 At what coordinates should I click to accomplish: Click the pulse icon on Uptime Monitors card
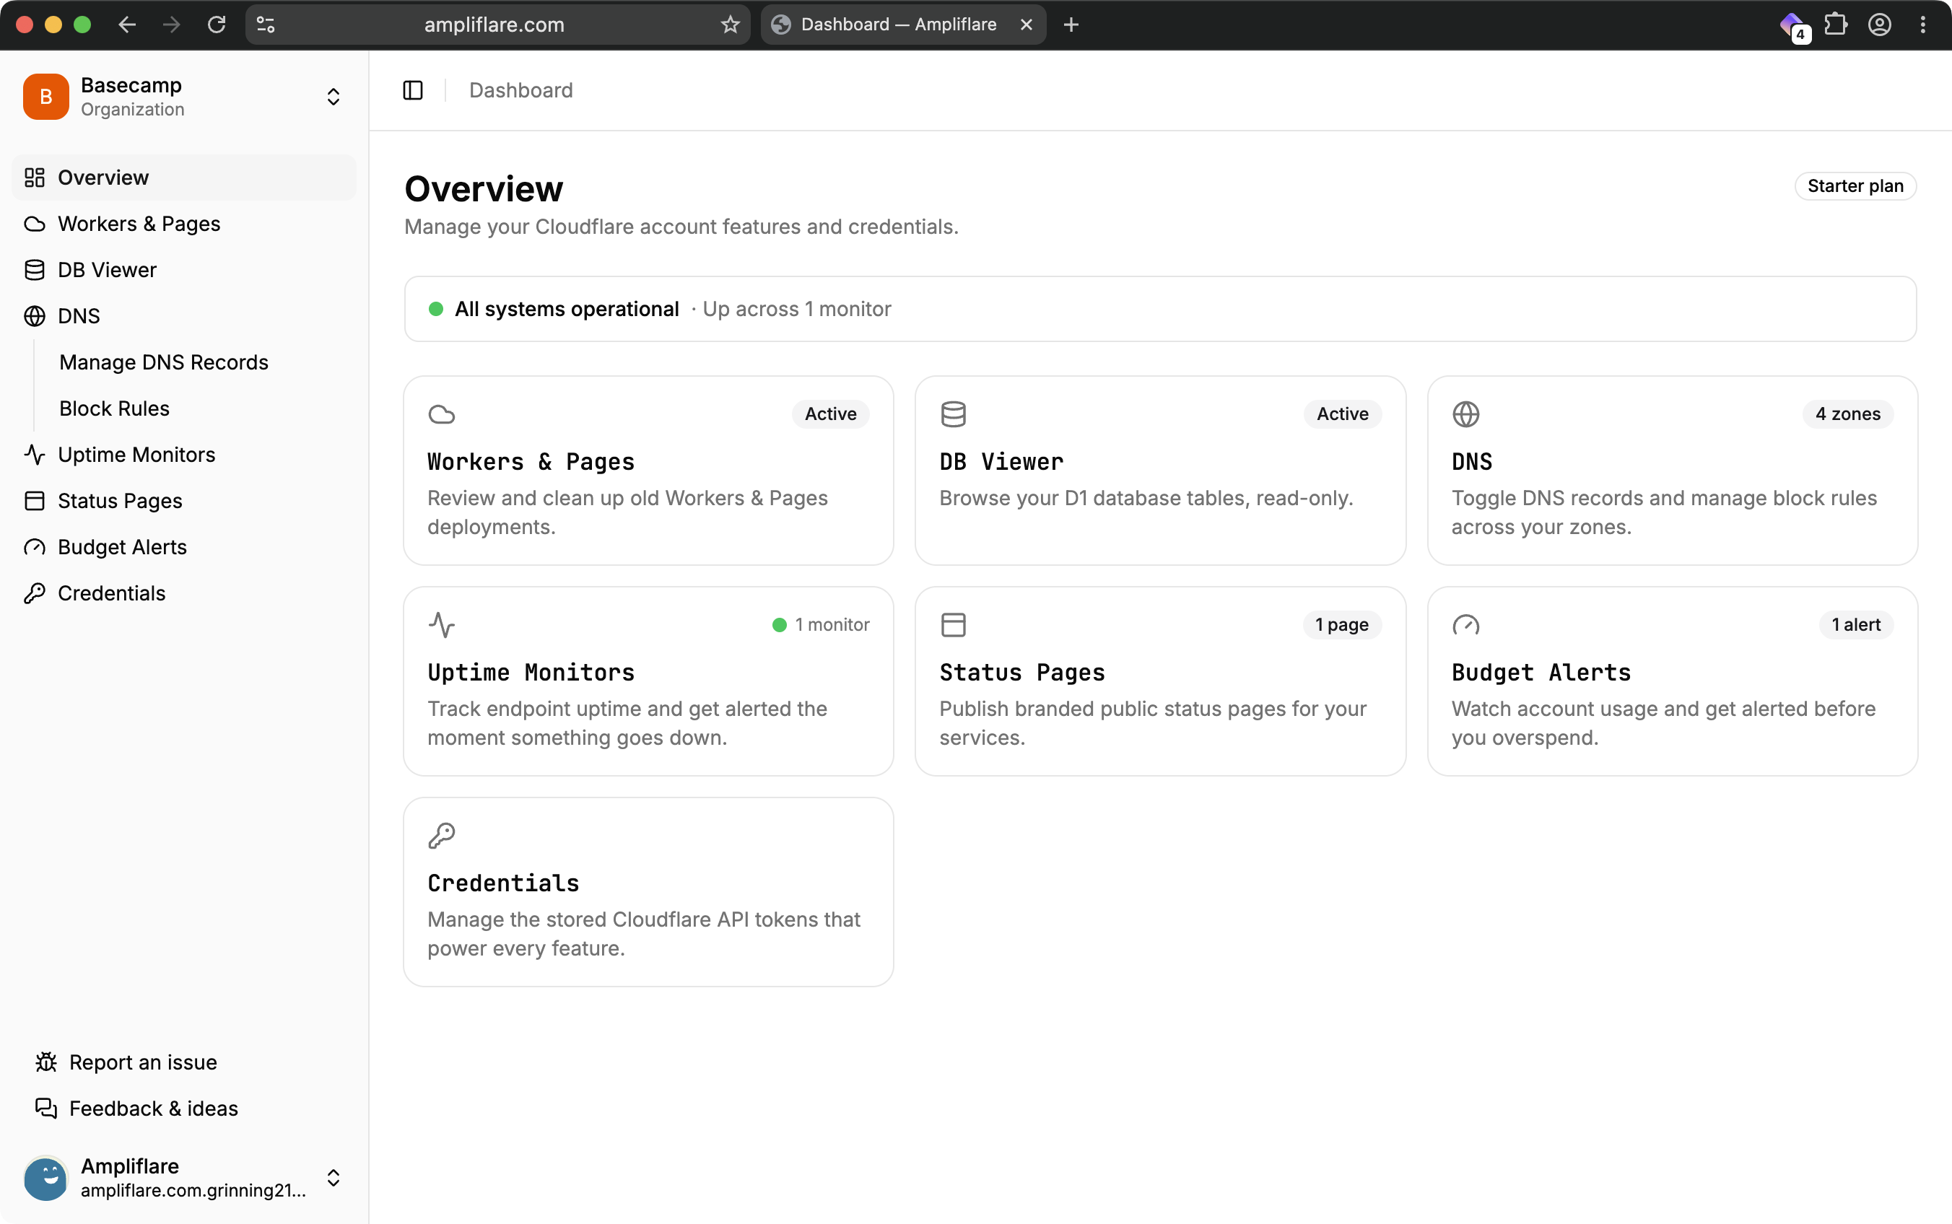pyautogui.click(x=441, y=624)
